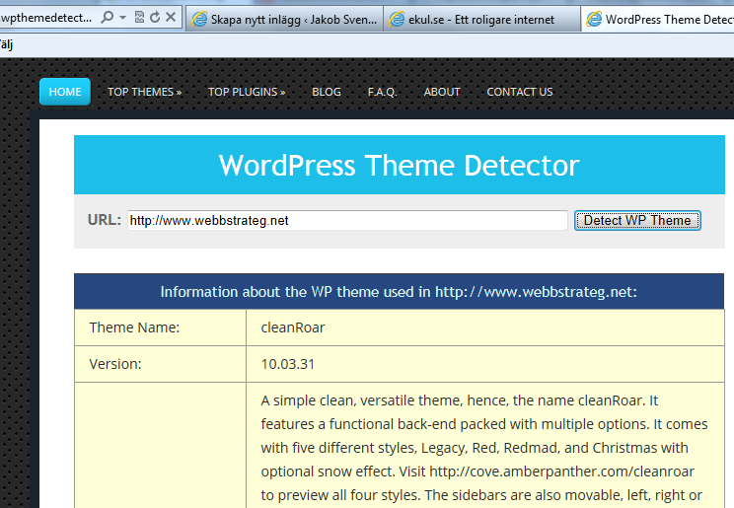
Task: Stop loading with the X icon
Action: click(x=171, y=18)
